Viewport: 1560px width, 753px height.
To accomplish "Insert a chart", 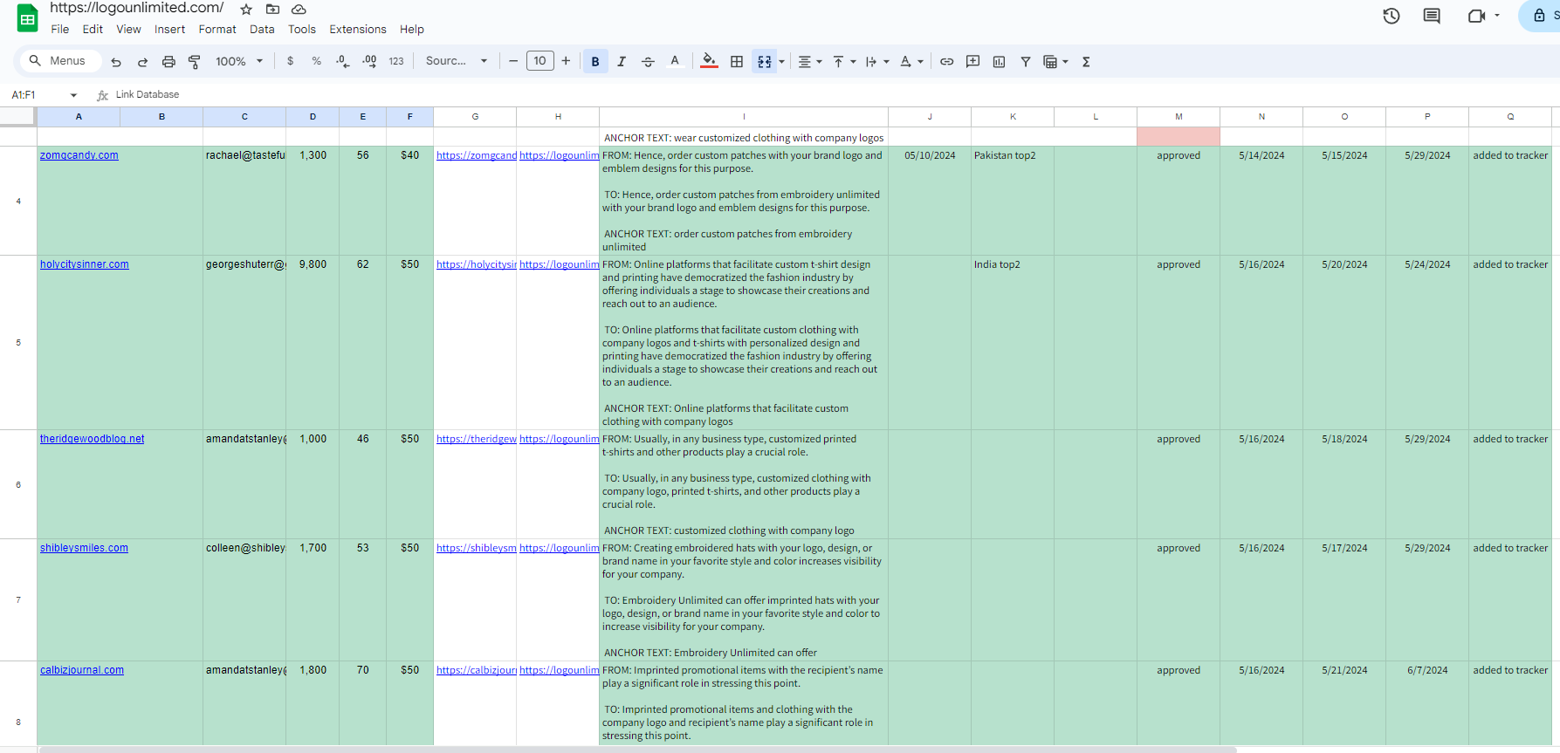I will tap(999, 61).
